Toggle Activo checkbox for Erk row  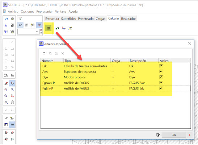[161, 66]
